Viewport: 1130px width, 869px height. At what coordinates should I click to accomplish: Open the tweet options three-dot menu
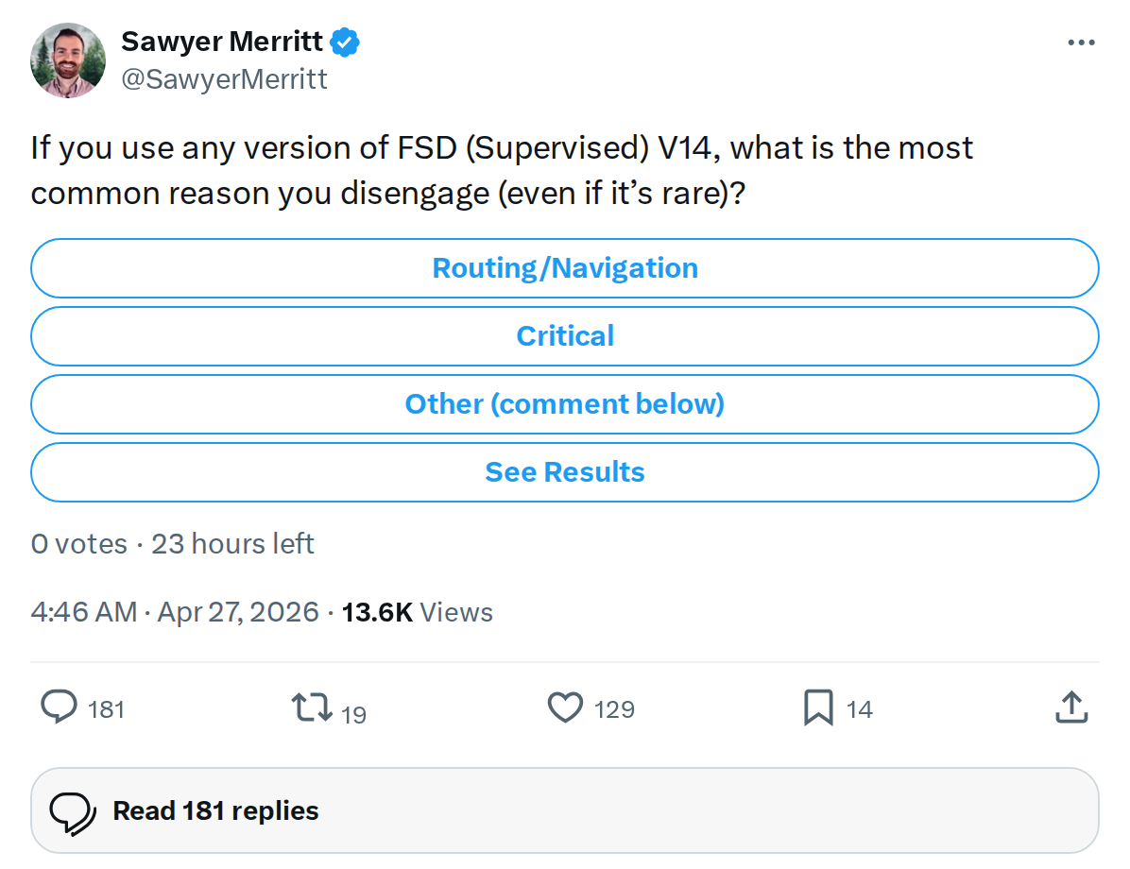click(1081, 41)
